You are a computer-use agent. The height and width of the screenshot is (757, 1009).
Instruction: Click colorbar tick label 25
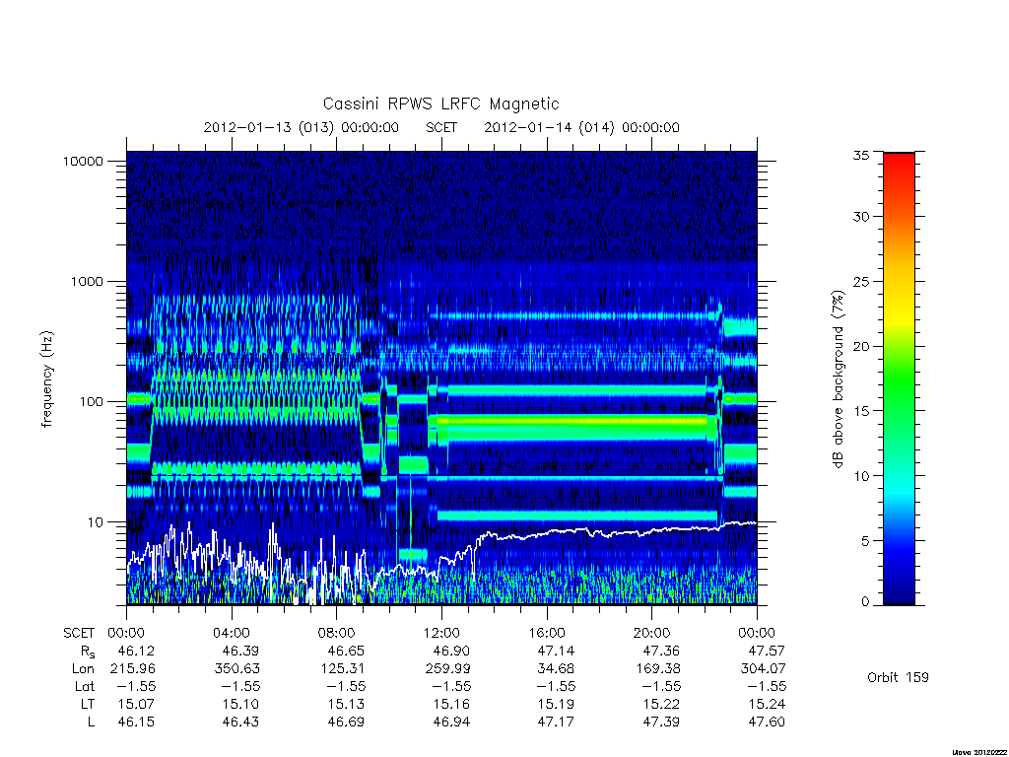click(861, 282)
